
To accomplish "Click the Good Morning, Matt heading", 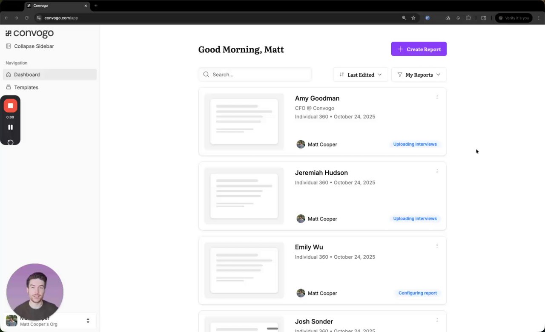I will tap(241, 49).
